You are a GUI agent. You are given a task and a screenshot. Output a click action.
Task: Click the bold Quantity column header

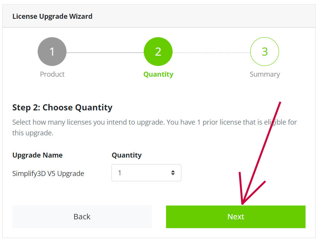click(126, 155)
